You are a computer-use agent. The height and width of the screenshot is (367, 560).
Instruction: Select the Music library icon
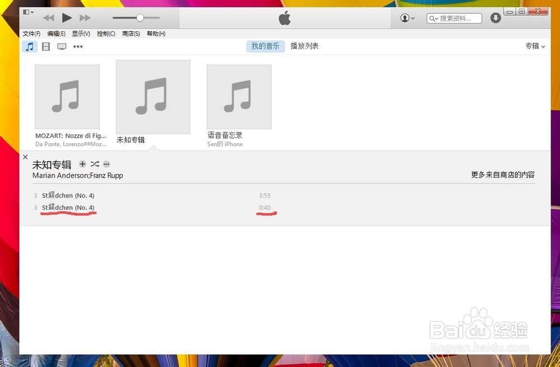pos(30,46)
